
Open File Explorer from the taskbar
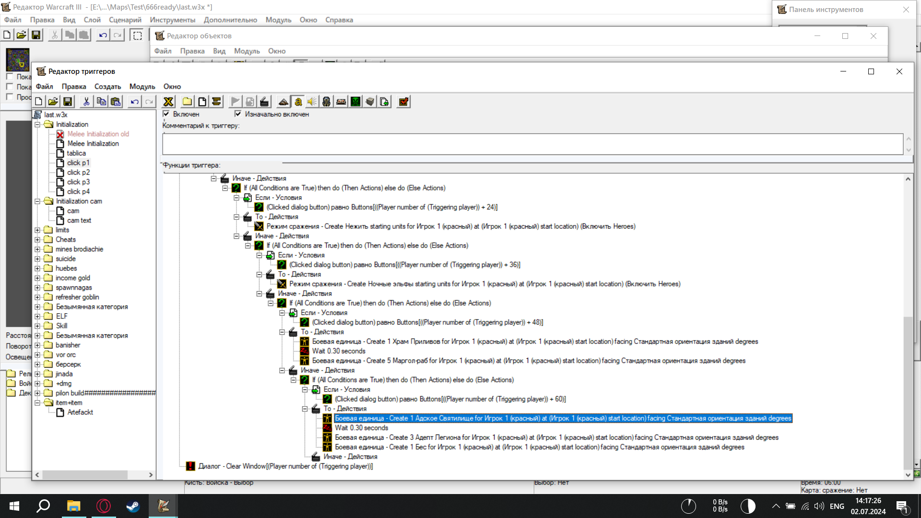pos(73,506)
